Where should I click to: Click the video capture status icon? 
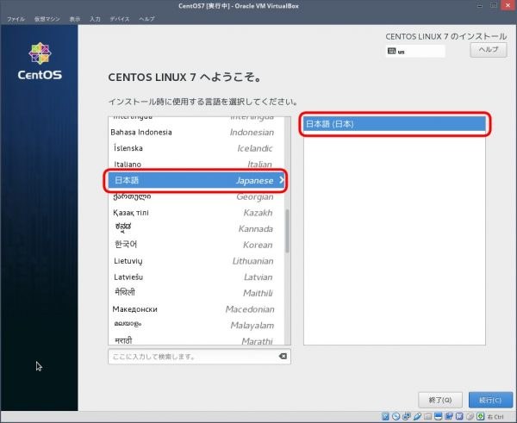coord(449,416)
